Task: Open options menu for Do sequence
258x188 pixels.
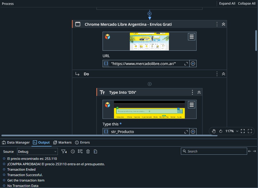Action: (x=217, y=74)
